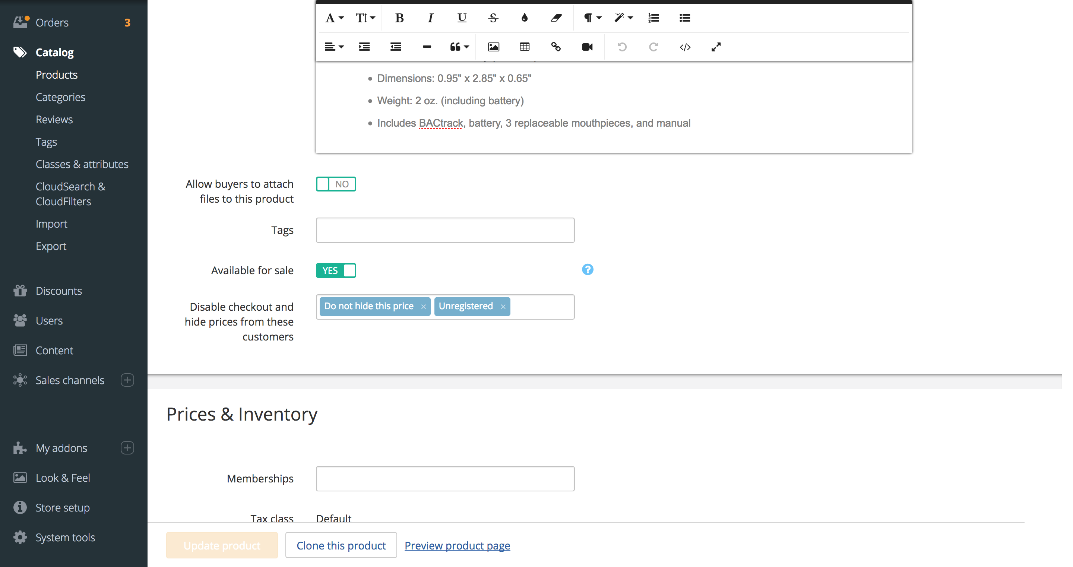Open the font family dropdown
Screen dimensions: 1073x567
(334, 18)
